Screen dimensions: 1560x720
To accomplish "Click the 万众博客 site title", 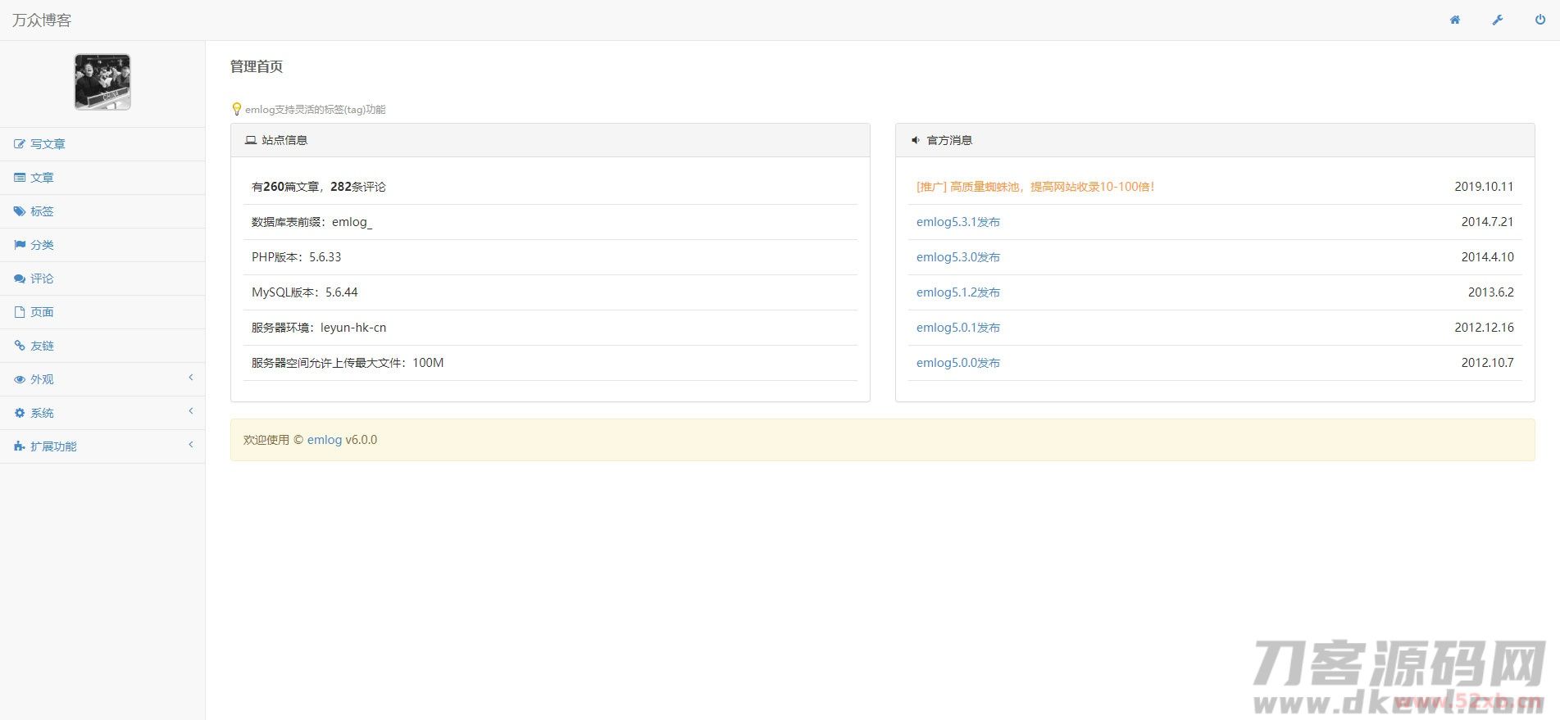I will click(x=42, y=20).
